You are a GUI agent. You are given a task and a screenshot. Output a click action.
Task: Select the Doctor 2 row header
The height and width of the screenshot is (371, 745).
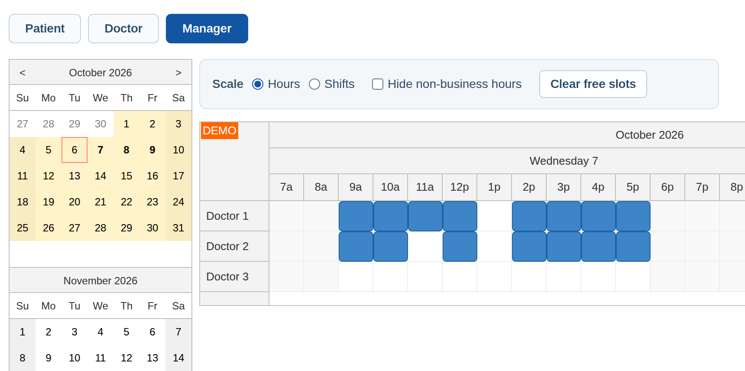[234, 246]
